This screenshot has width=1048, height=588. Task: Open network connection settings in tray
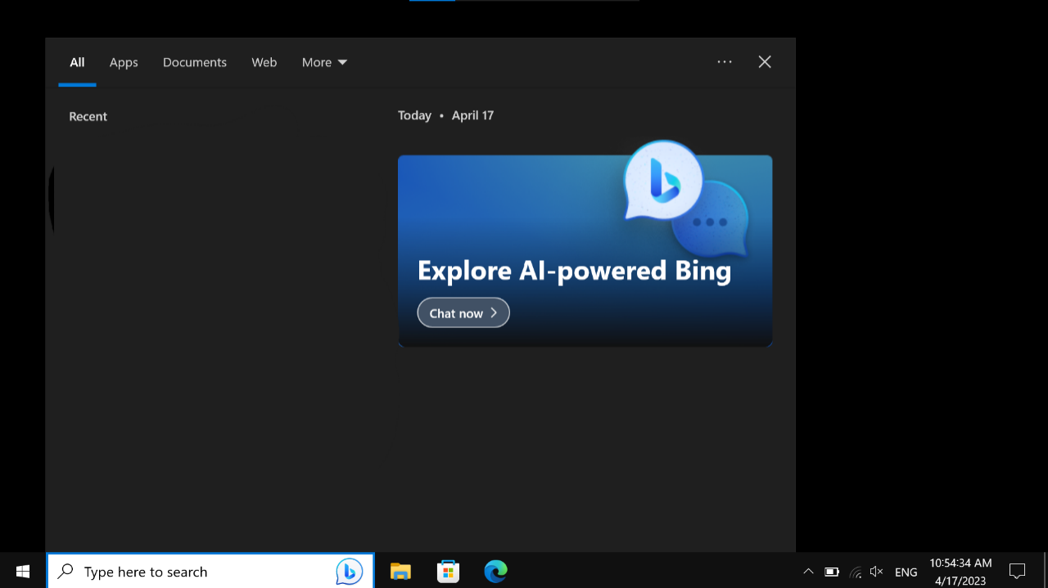pos(856,572)
